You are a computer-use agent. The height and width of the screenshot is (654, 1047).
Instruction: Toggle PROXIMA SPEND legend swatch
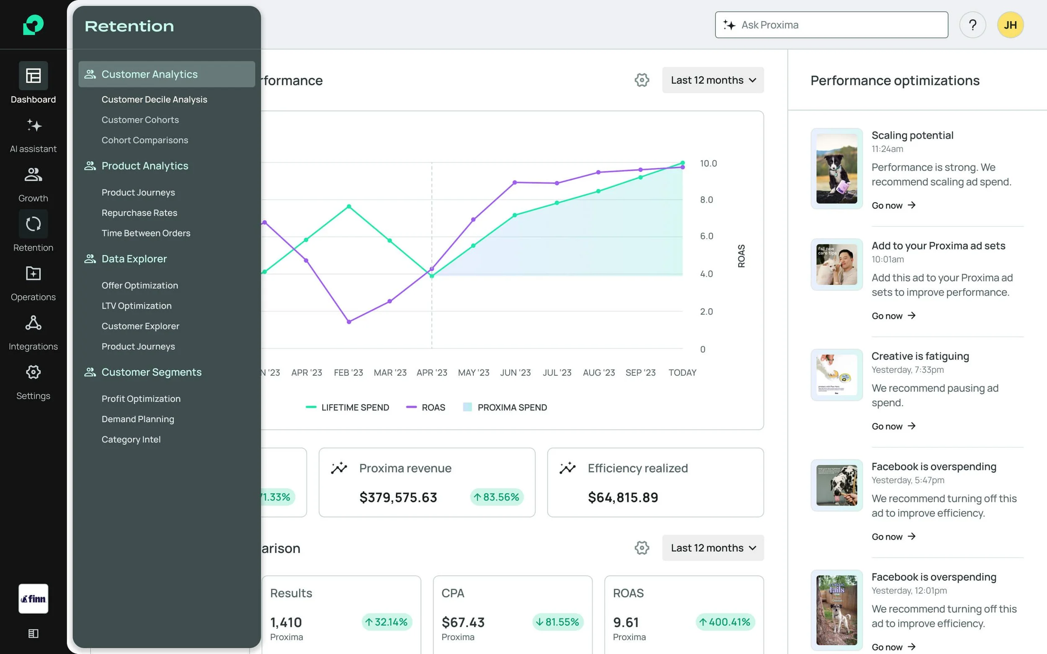[x=467, y=407]
